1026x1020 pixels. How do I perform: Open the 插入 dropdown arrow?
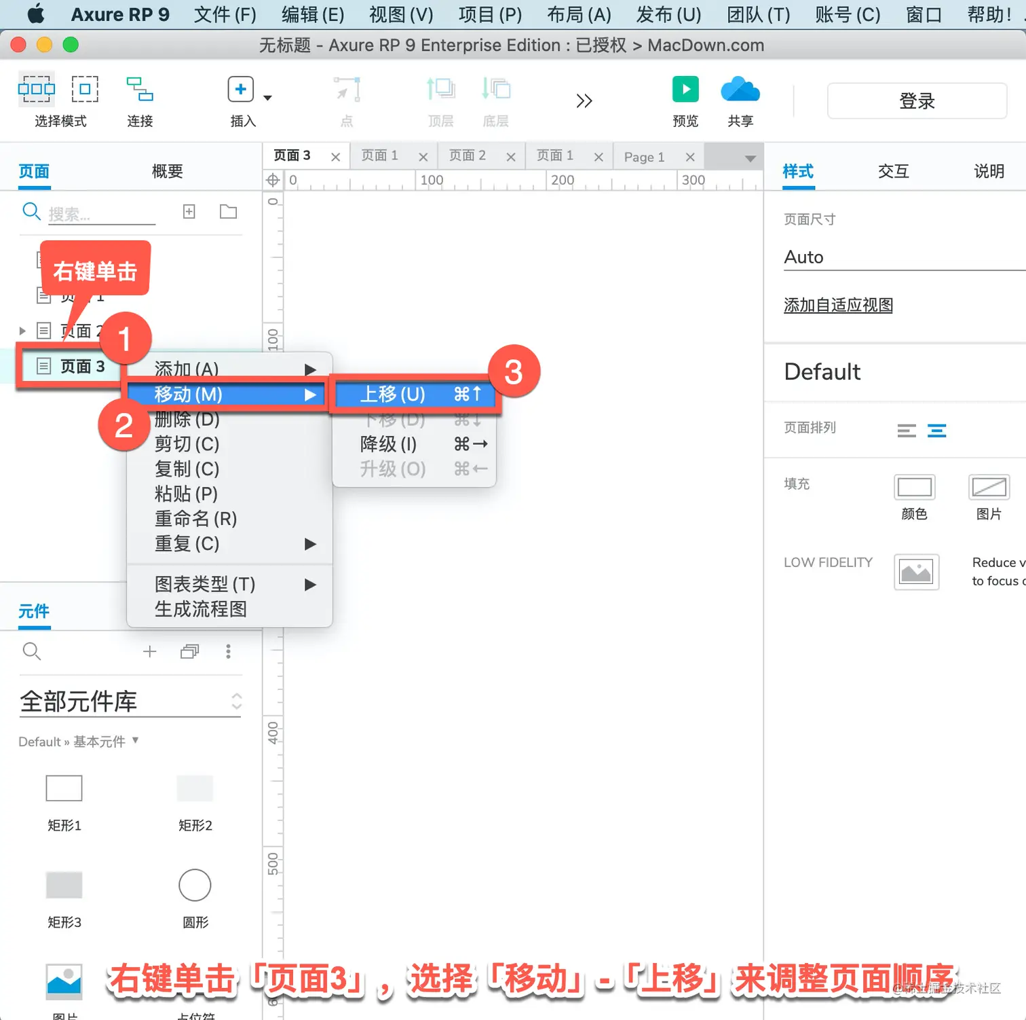tap(267, 98)
